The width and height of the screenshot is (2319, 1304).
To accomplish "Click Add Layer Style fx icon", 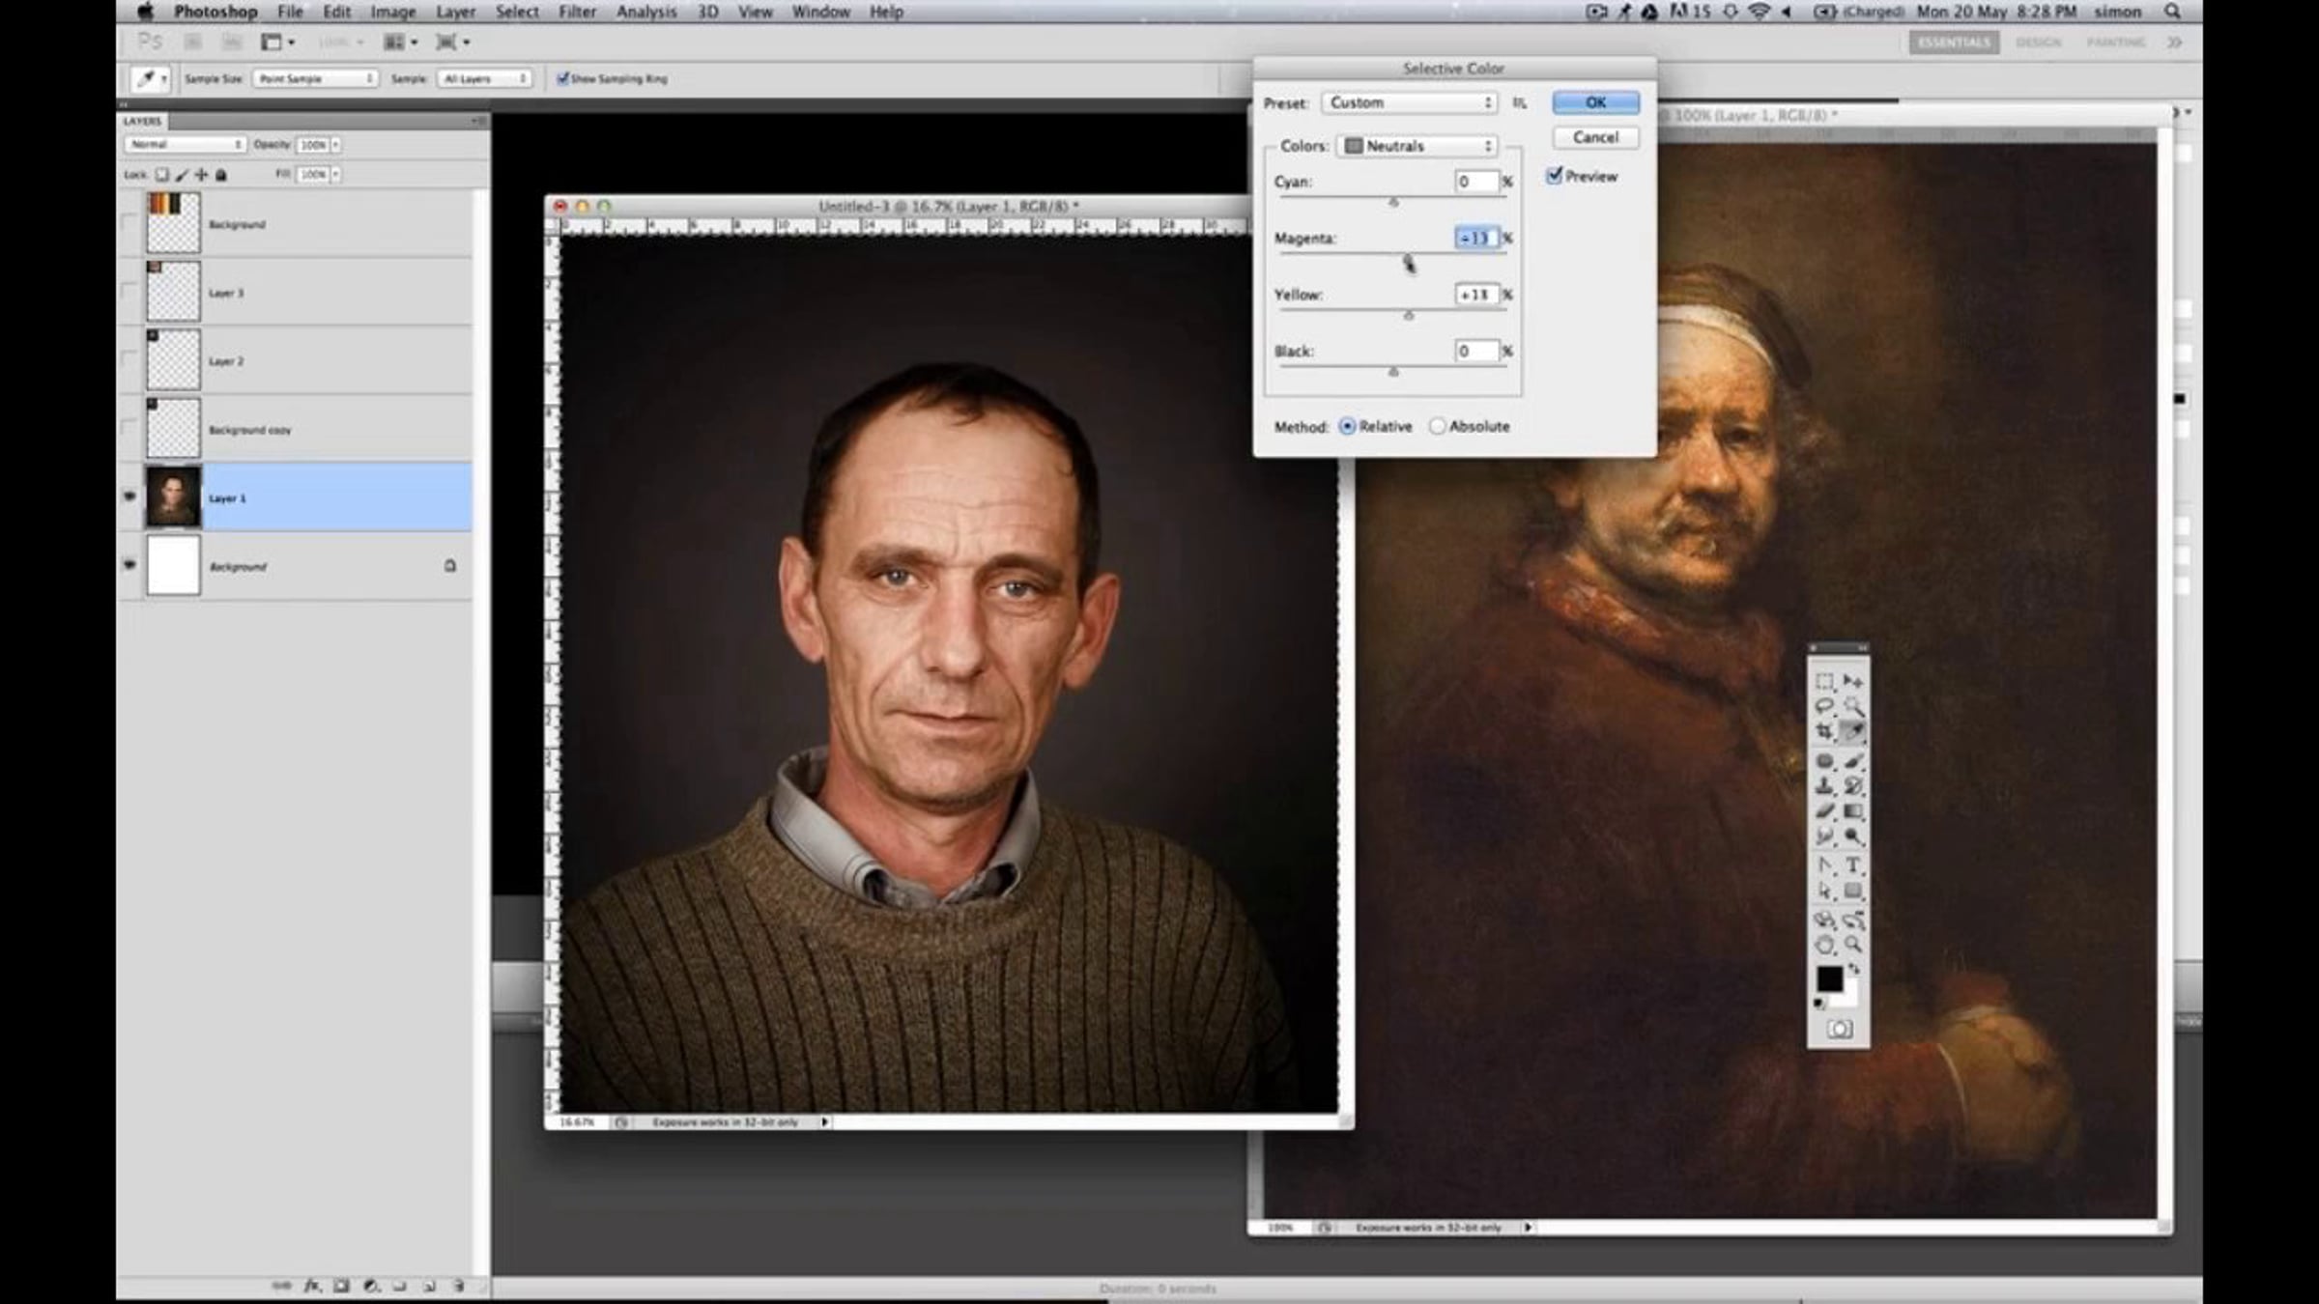I will point(312,1286).
